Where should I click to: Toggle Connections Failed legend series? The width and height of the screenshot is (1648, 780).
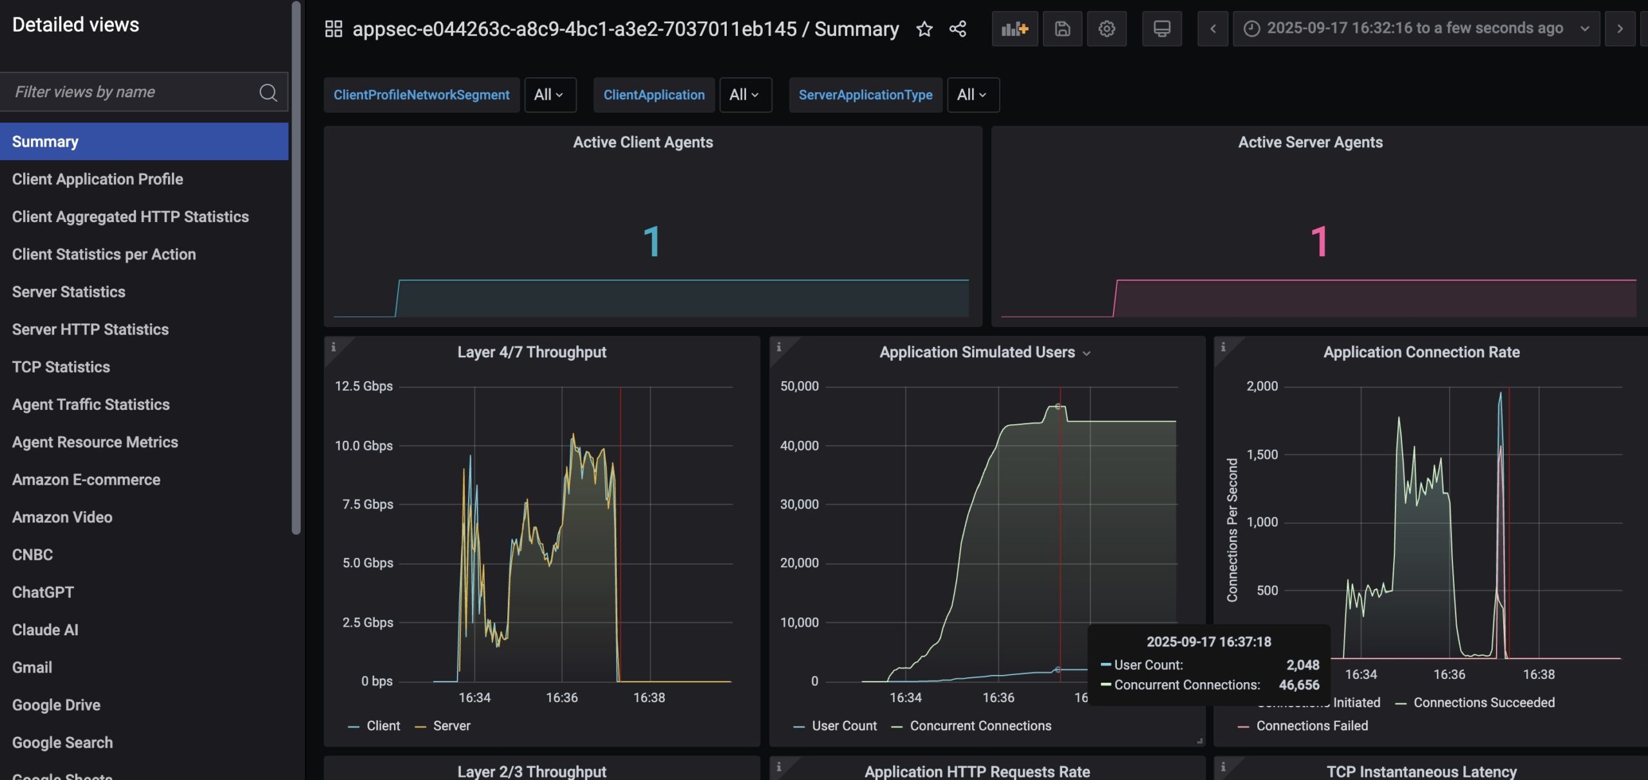(x=1311, y=726)
